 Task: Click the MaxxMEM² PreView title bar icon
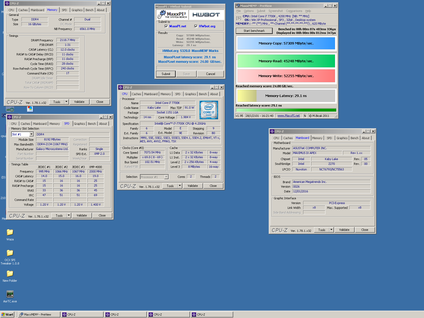[238, 6]
